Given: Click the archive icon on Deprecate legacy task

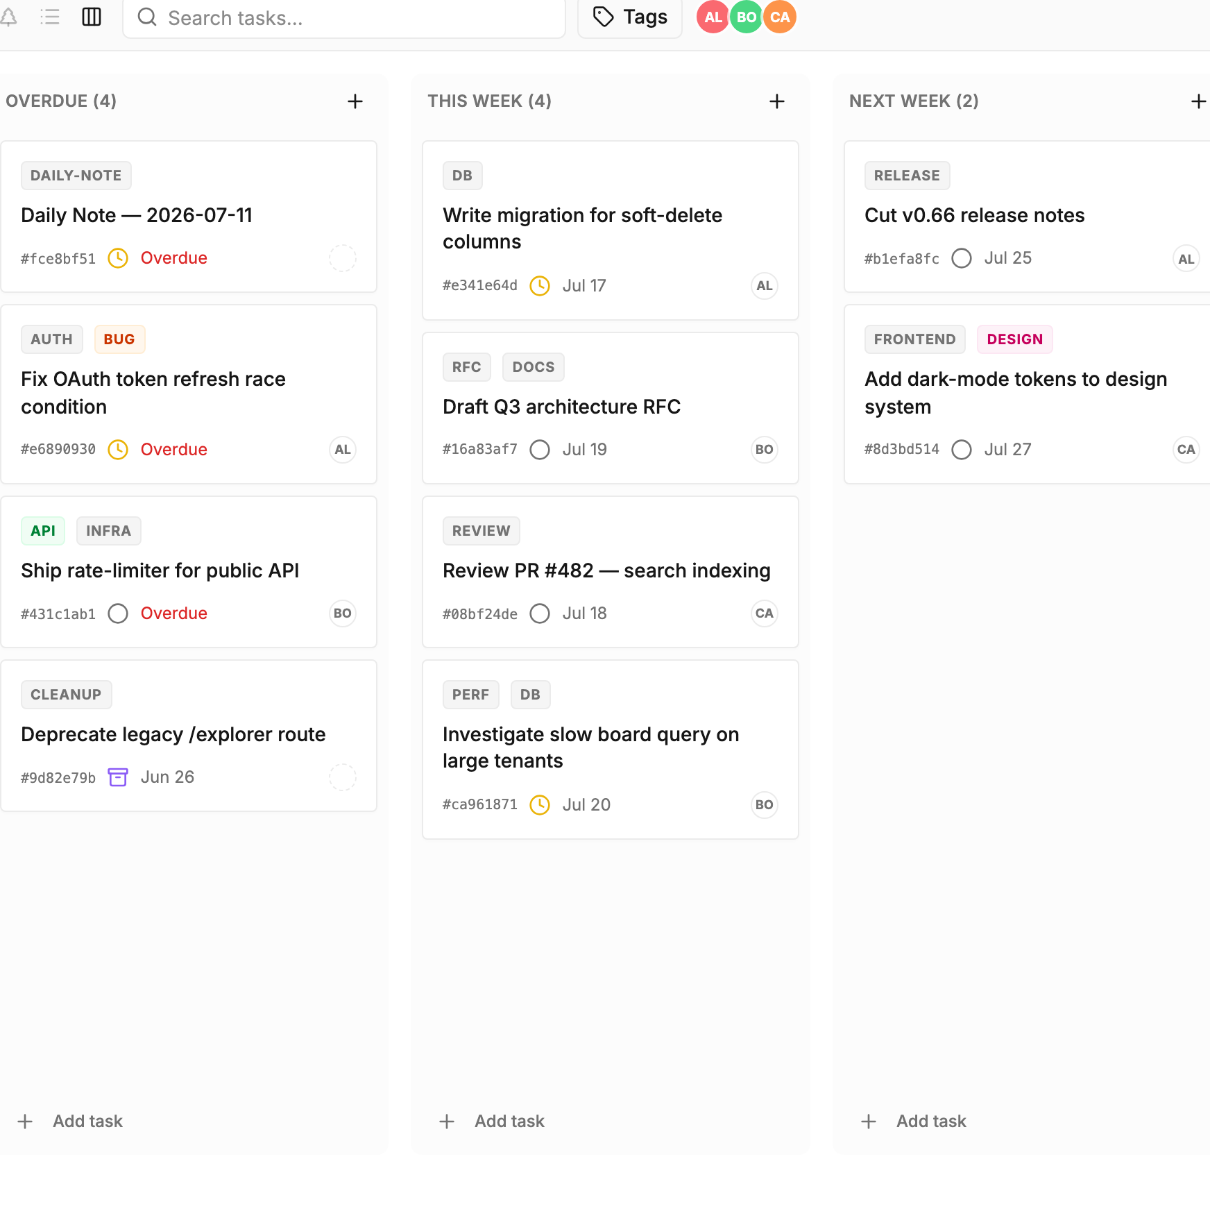Looking at the screenshot, I should 118,777.
